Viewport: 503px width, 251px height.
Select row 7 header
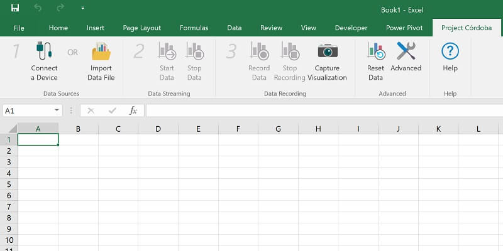[x=9, y=206]
